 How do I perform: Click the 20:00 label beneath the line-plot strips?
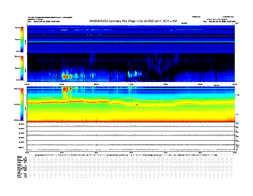(200, 152)
